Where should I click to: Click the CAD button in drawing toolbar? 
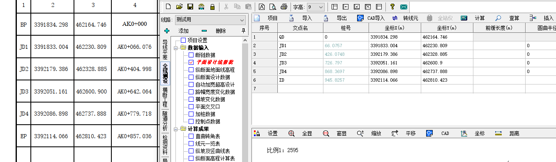438,133
